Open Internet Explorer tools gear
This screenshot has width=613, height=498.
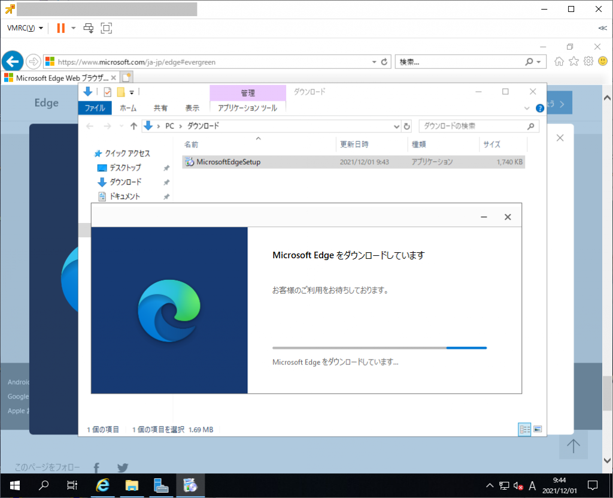pyautogui.click(x=588, y=62)
